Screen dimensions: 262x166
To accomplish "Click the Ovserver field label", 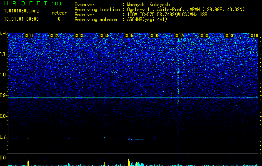I will click(x=85, y=5).
